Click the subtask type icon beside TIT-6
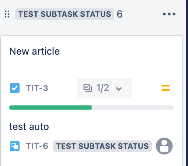This screenshot has height=166, width=188. click(15, 146)
